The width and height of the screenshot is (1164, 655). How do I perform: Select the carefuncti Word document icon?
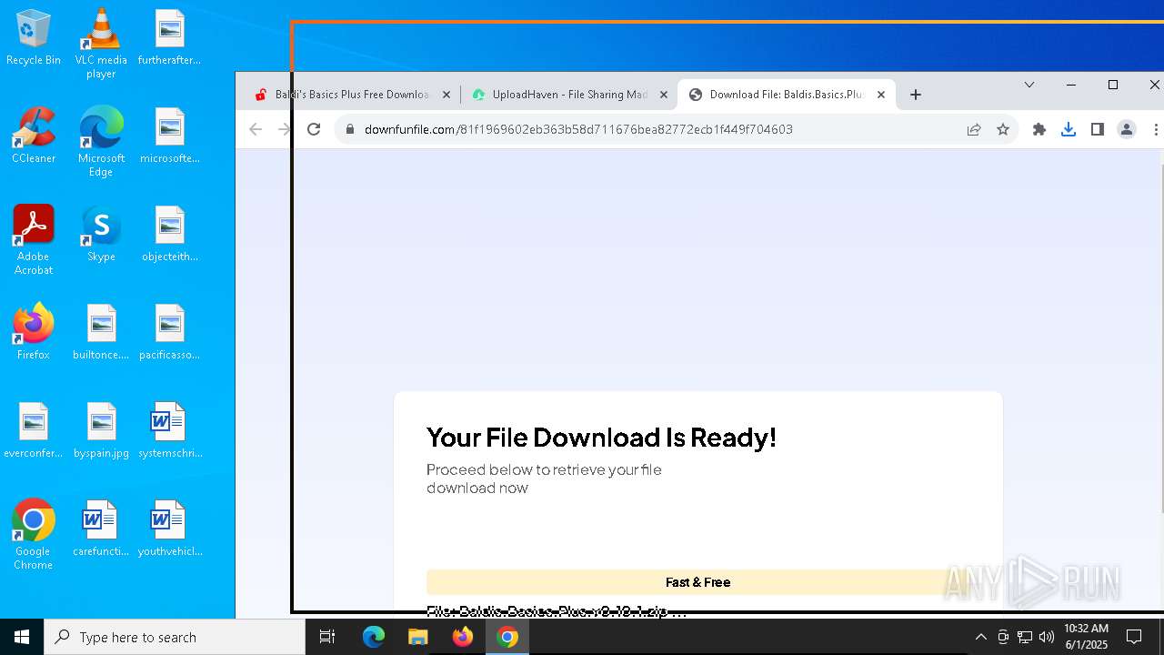pos(101,529)
